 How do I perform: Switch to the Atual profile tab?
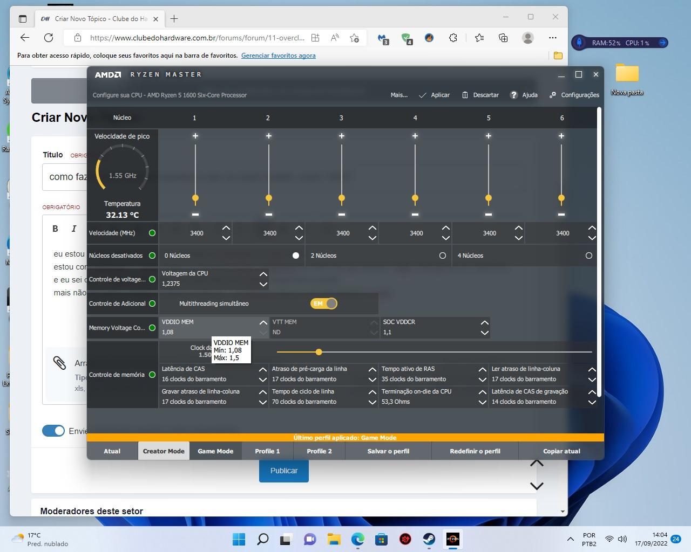point(112,451)
